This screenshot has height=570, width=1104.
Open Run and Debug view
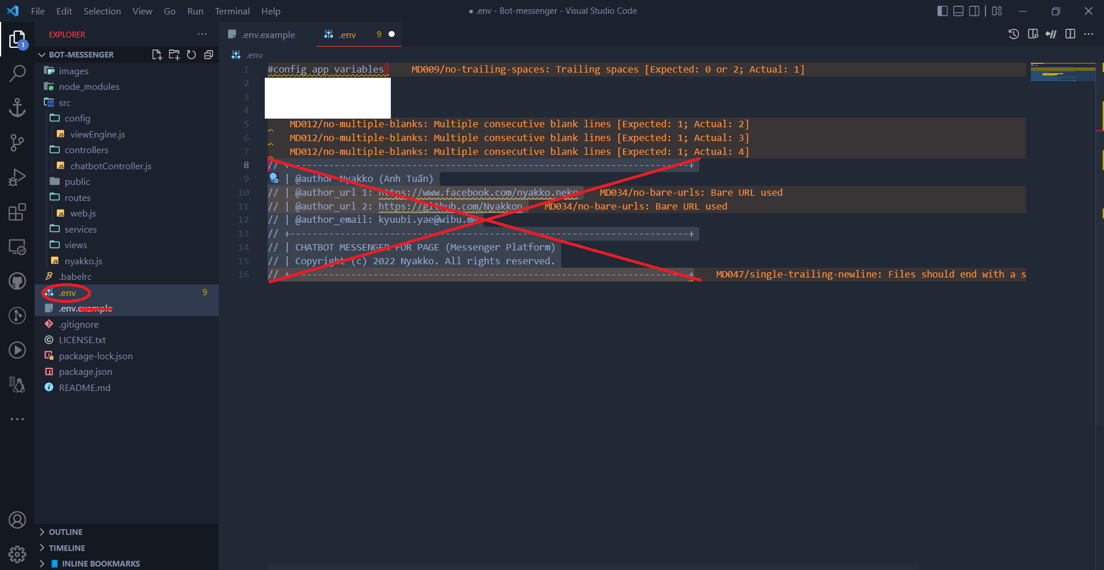pyautogui.click(x=17, y=177)
